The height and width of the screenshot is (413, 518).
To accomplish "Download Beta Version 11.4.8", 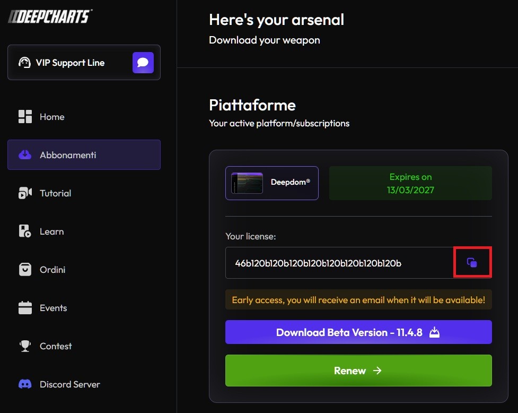I will pos(358,332).
